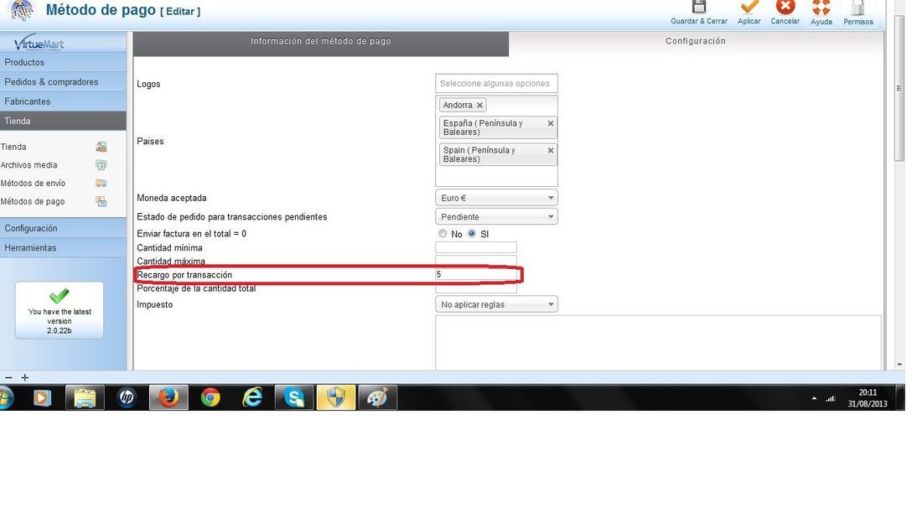Open Internet Explorer from the taskbar

(253, 397)
